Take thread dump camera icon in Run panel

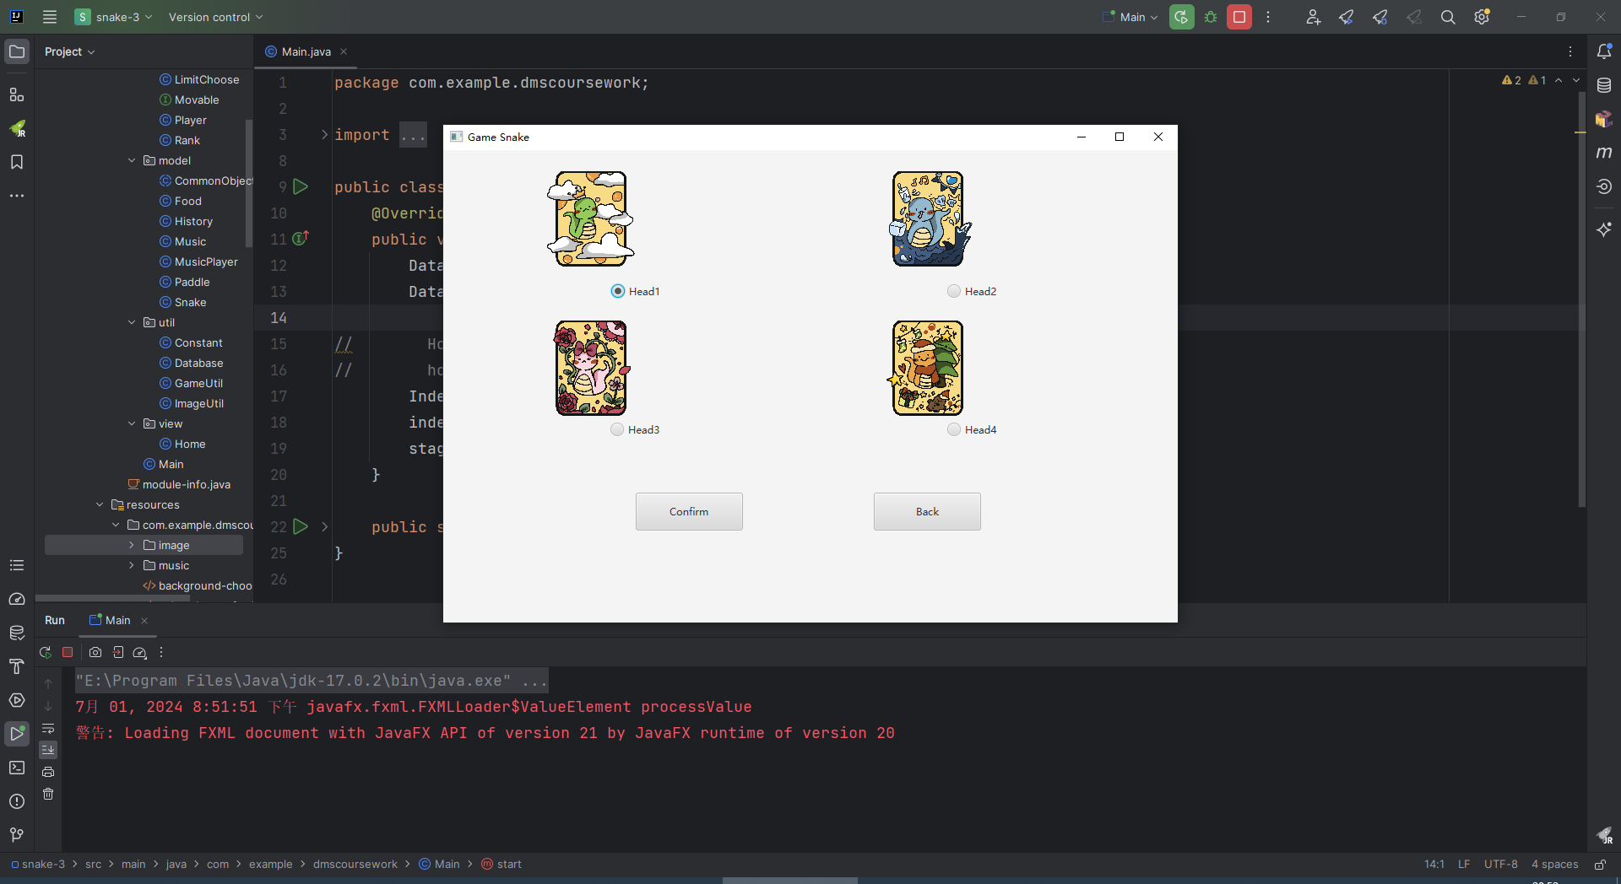(95, 652)
